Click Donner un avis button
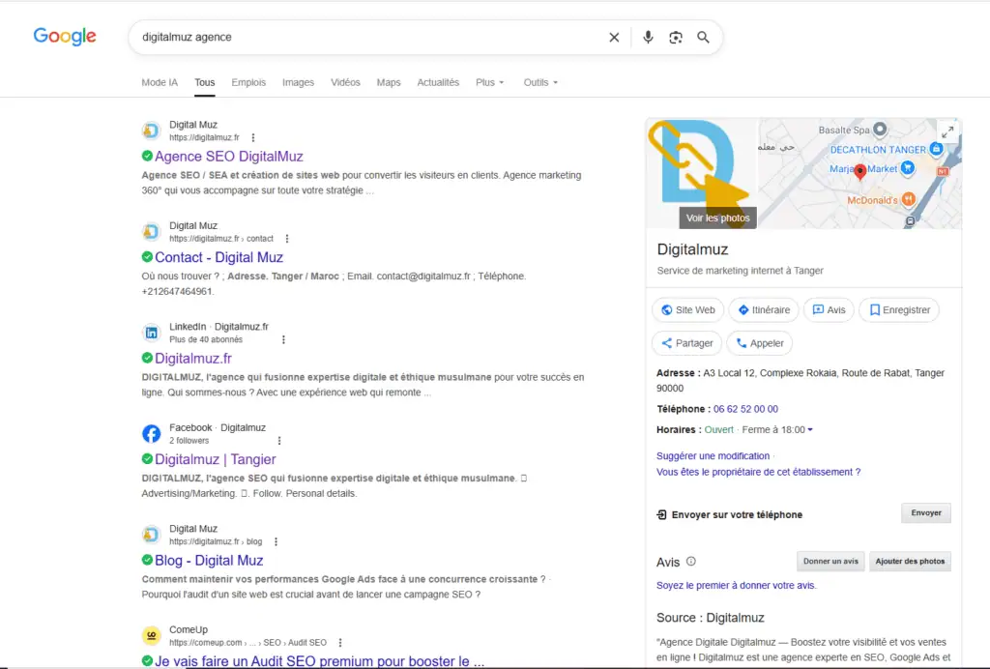The height and width of the screenshot is (669, 990). pos(830,561)
